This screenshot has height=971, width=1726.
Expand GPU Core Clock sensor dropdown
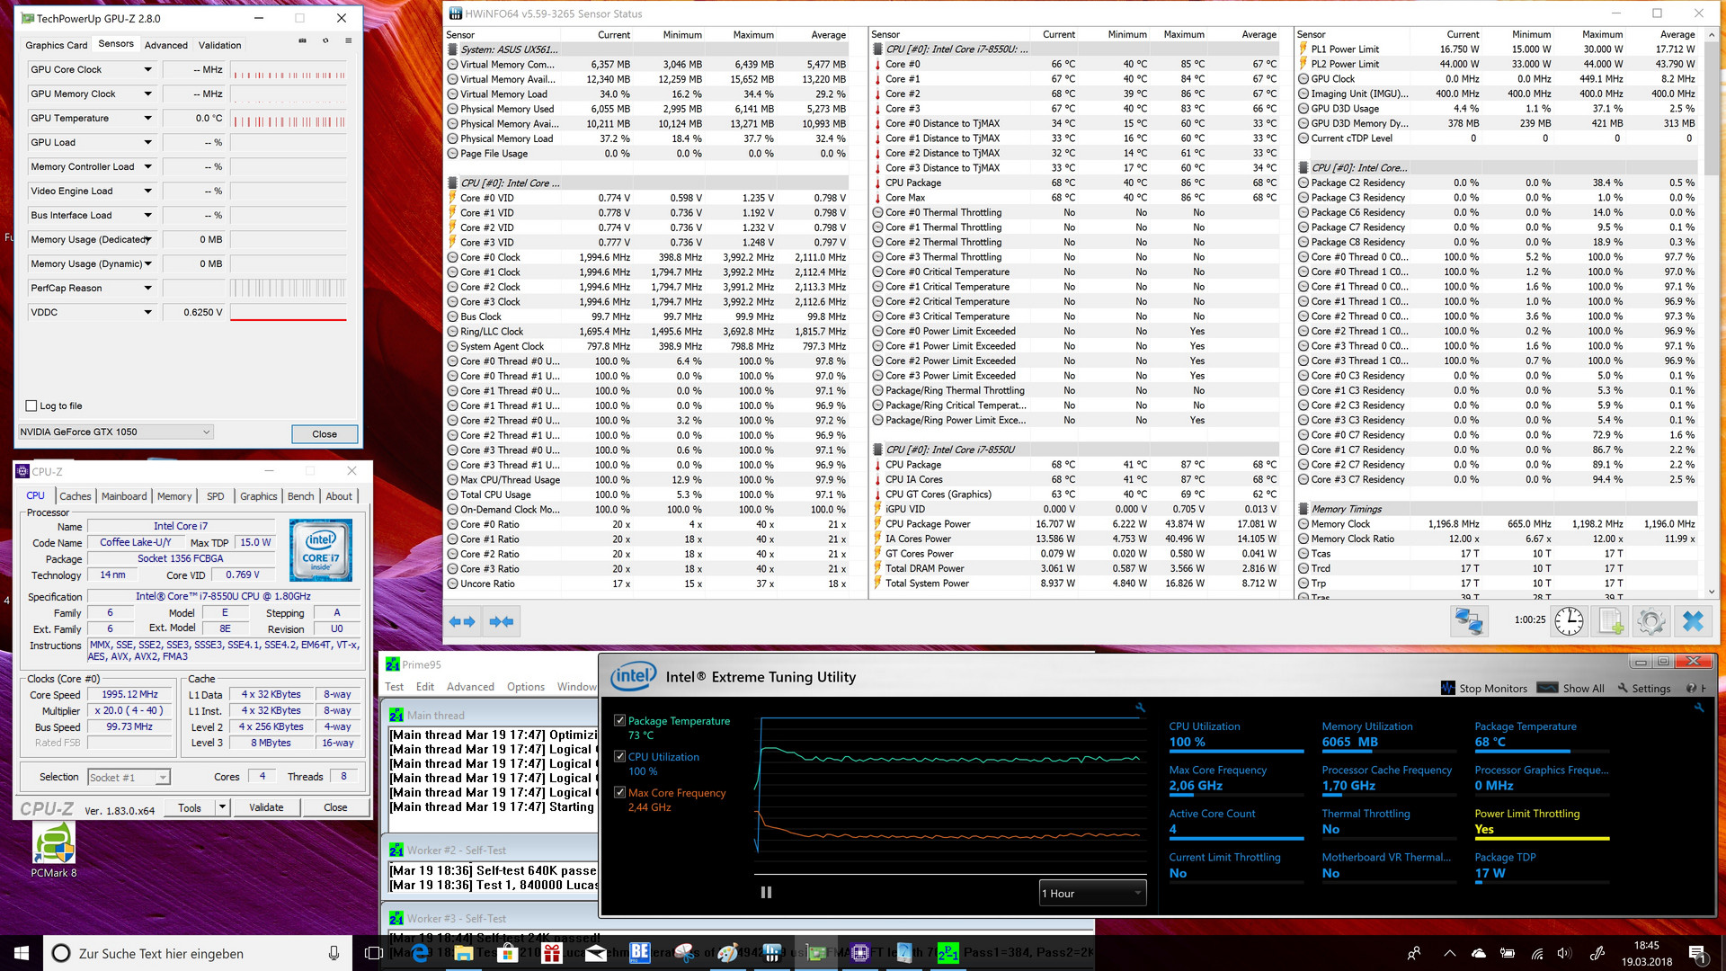(x=147, y=69)
